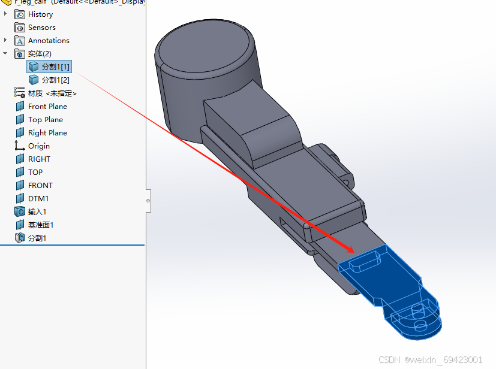
Task: Select the TOP plane label
Action: (35, 172)
